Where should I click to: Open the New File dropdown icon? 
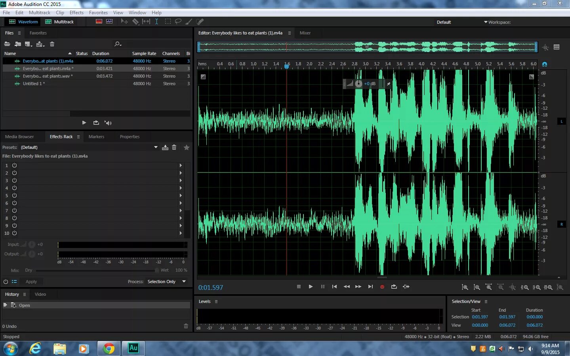coord(29,44)
